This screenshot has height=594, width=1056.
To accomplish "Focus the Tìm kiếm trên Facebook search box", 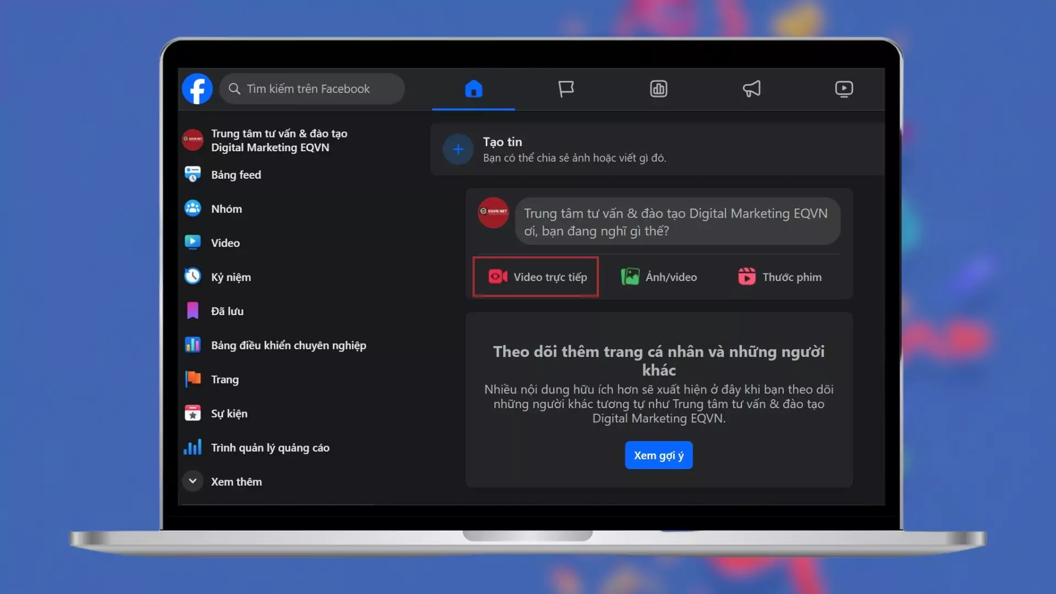I will coord(312,89).
